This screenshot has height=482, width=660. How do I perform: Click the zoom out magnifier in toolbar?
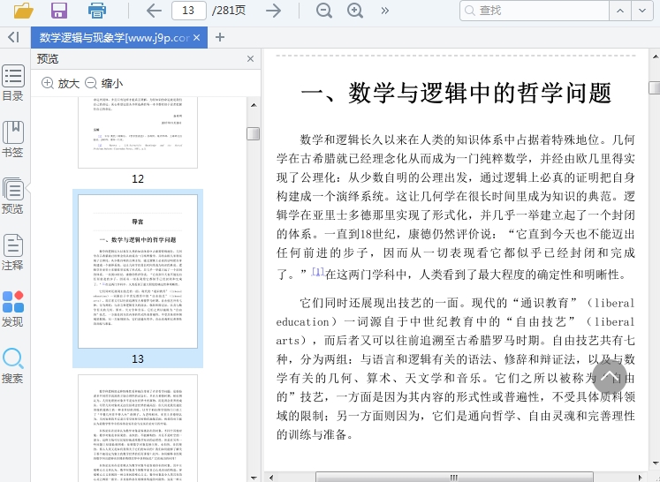click(324, 11)
